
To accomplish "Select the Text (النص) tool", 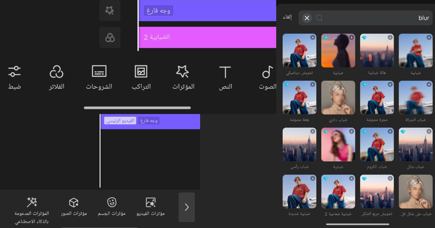I will (225, 77).
